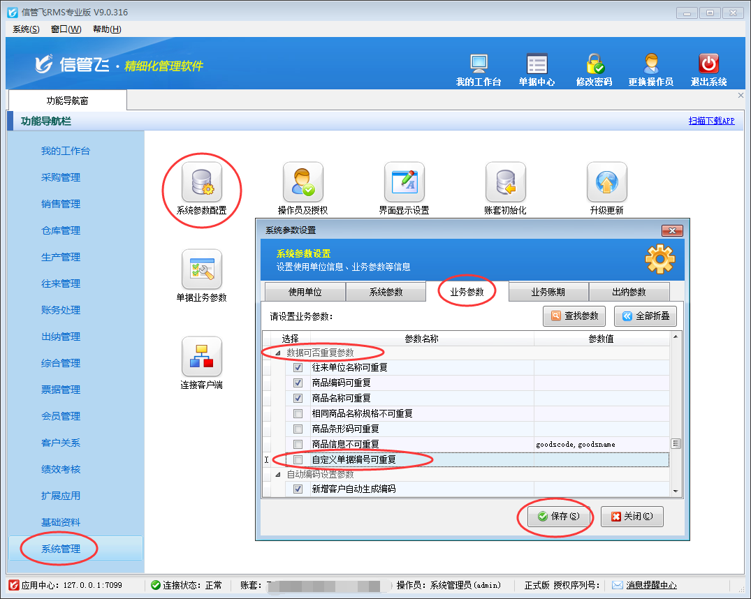Enable 自定义单据编号可重复 checkbox

pyautogui.click(x=298, y=460)
